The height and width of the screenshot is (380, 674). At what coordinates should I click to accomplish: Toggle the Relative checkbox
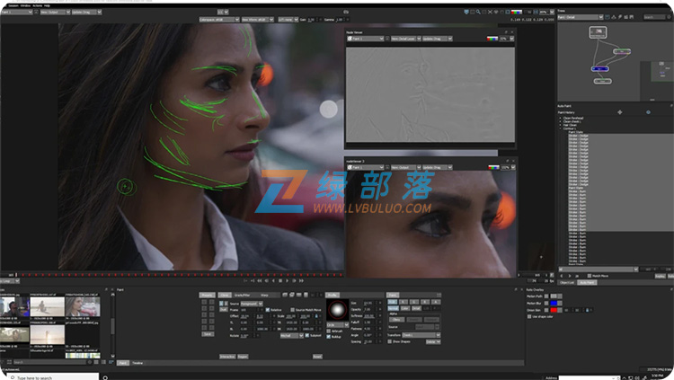pos(268,310)
